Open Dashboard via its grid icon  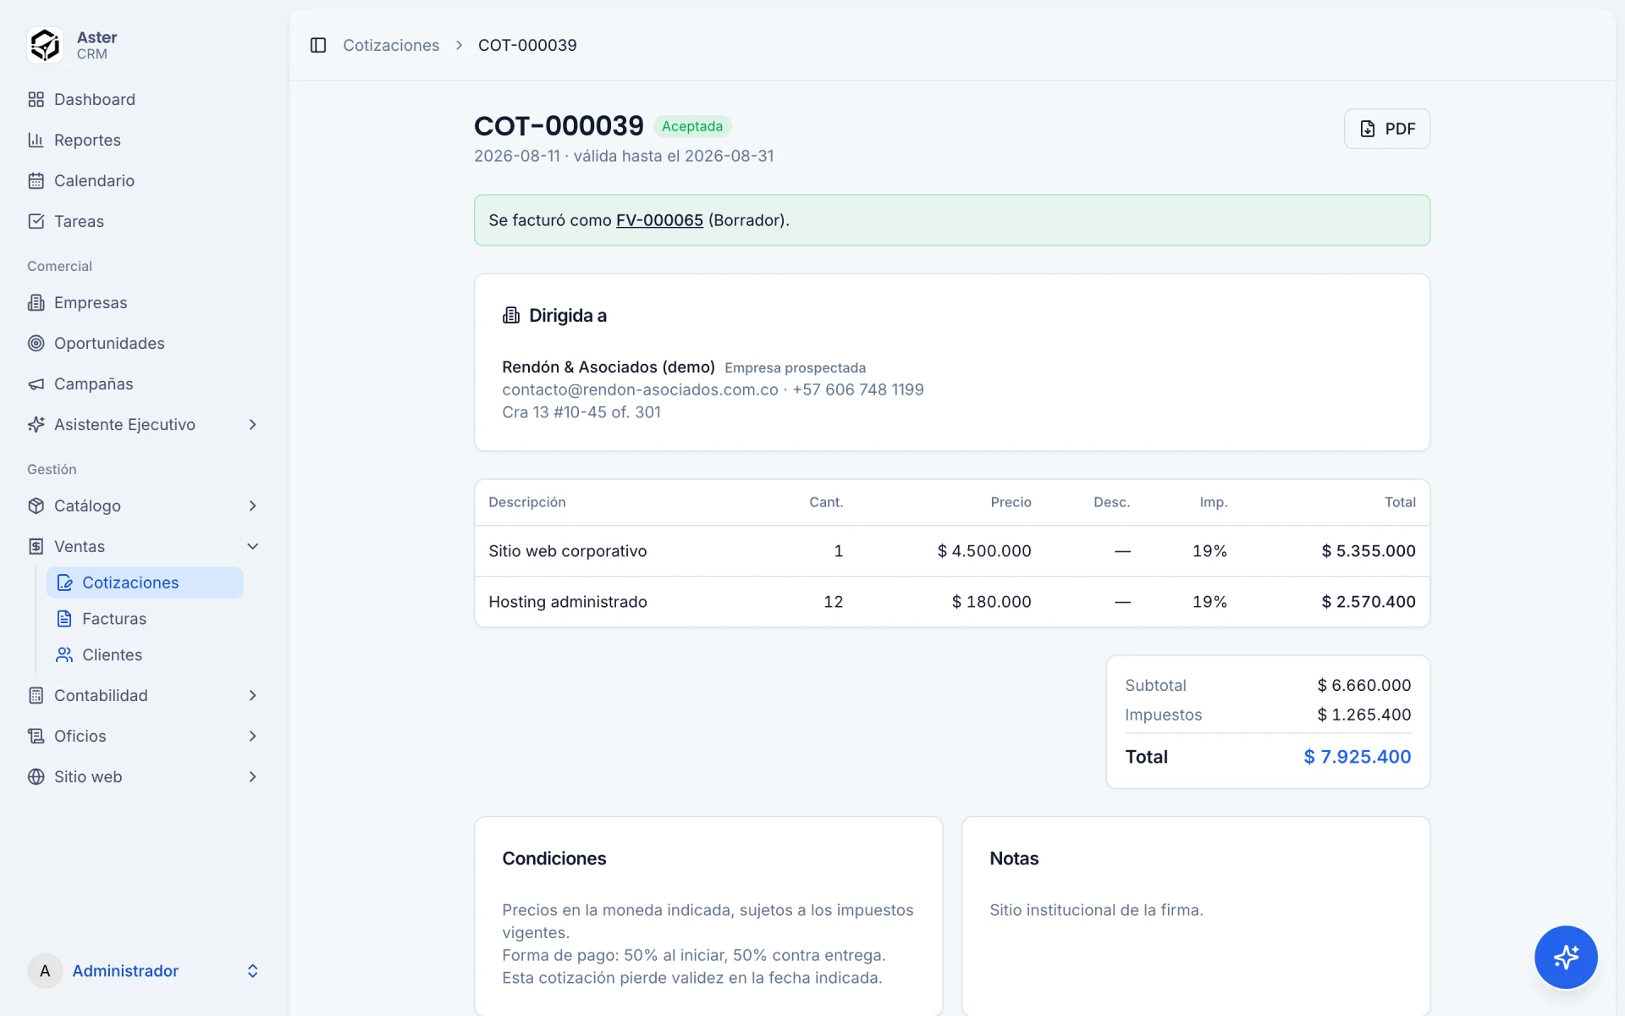pyautogui.click(x=36, y=99)
